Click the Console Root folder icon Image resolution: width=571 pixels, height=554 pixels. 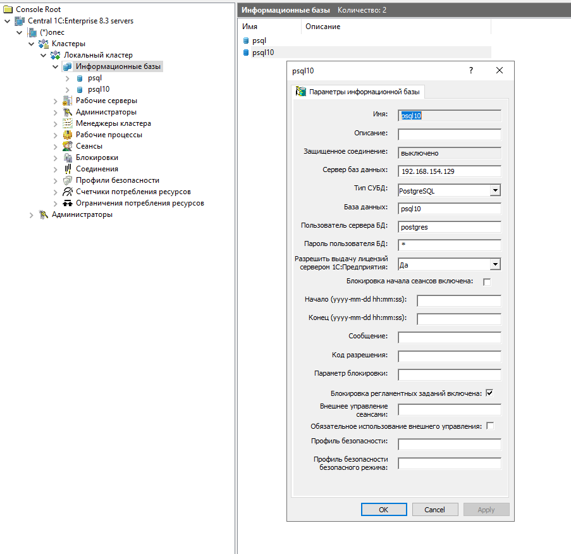tap(8, 9)
